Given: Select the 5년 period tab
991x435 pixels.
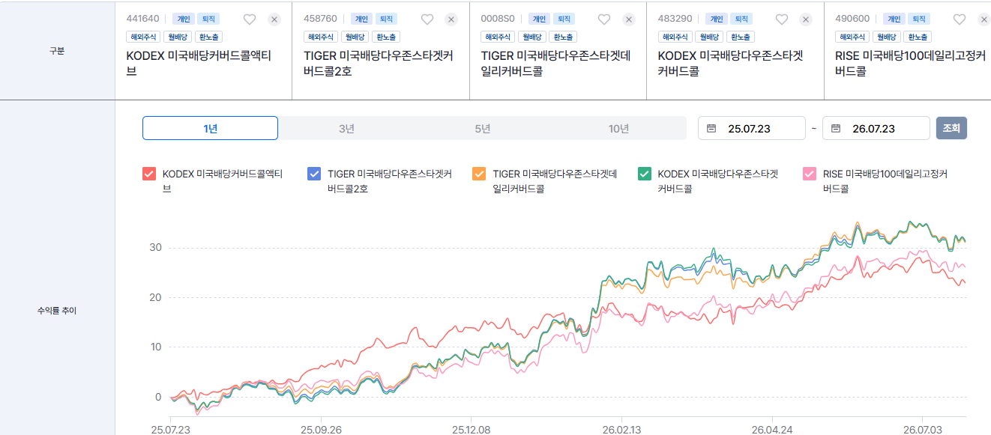Looking at the screenshot, I should point(483,128).
